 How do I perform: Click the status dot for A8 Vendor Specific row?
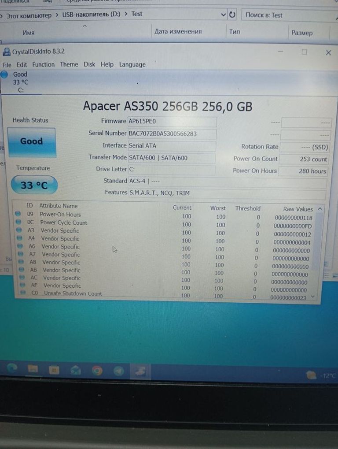coord(21,261)
